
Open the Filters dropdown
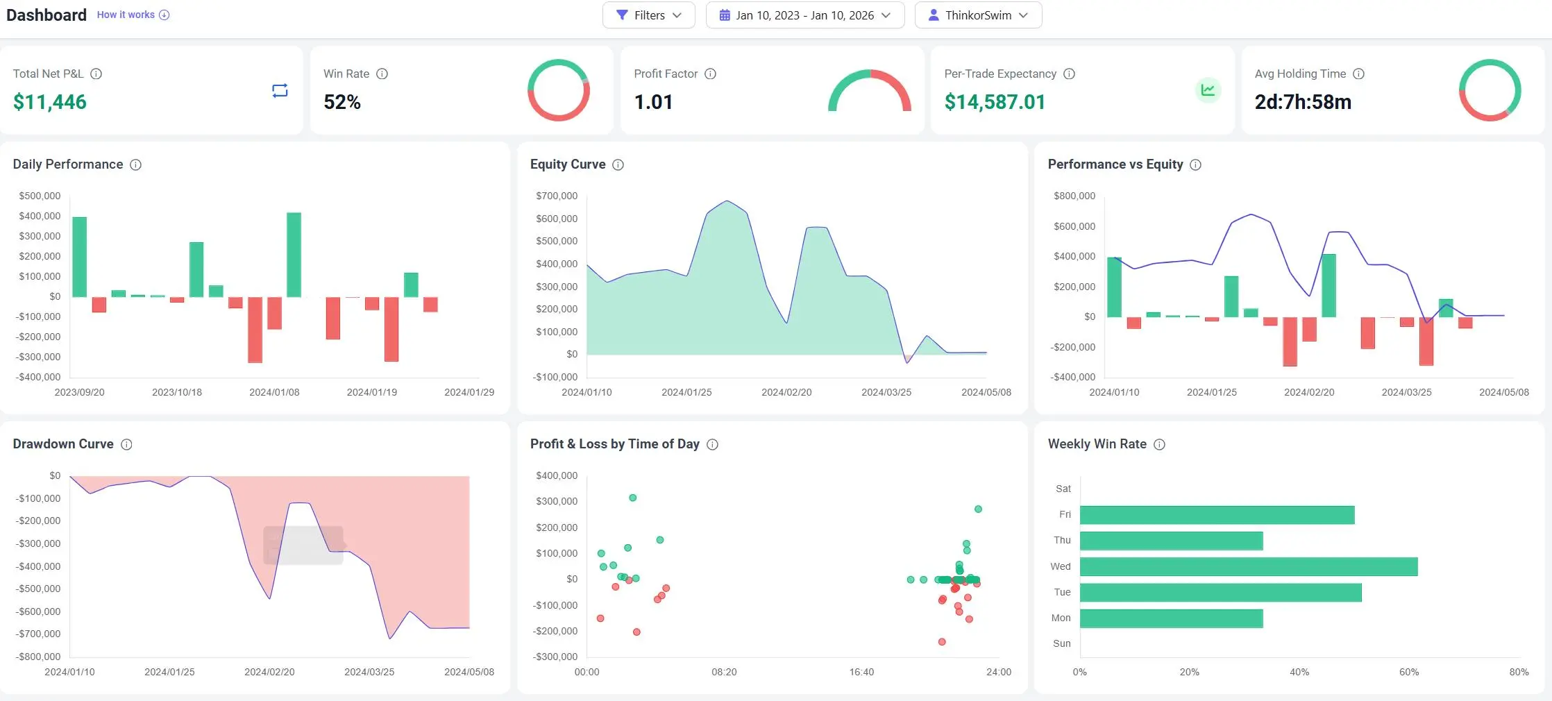[x=648, y=15]
